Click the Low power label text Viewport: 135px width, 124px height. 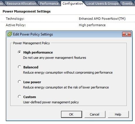(x=32, y=82)
